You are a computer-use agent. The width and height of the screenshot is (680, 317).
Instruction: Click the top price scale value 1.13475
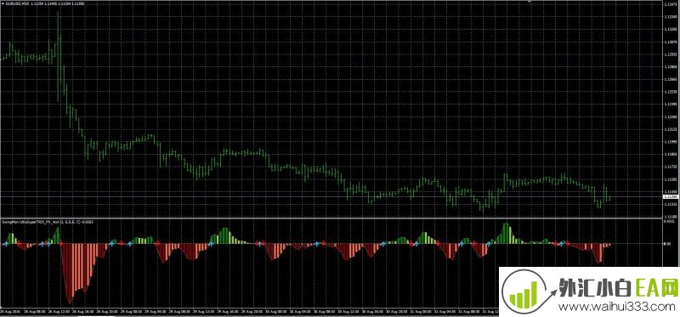point(671,4)
